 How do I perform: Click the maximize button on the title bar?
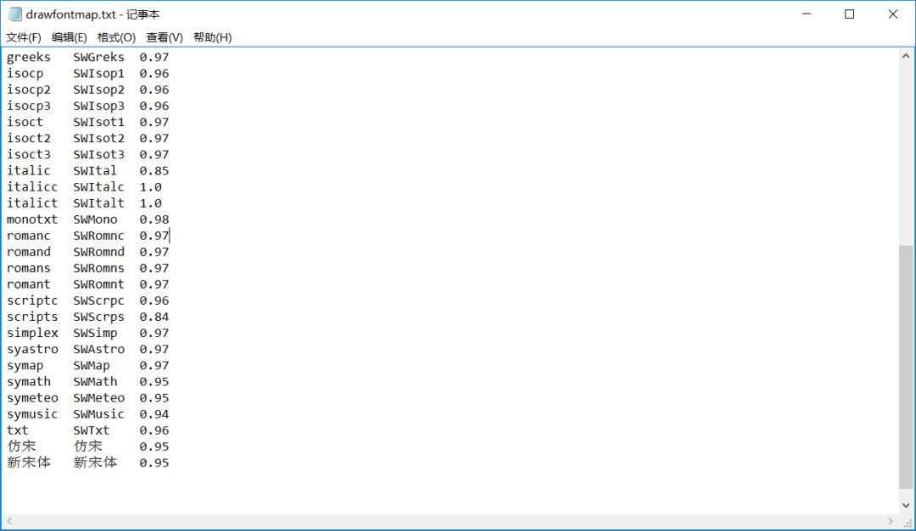850,14
